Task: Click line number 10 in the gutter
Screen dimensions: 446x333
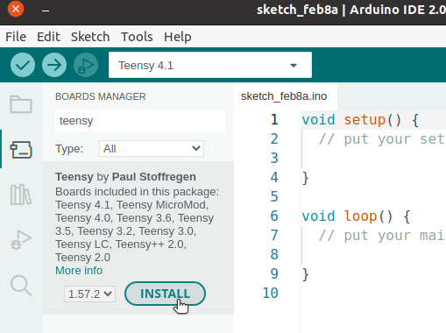Action: 271,293
